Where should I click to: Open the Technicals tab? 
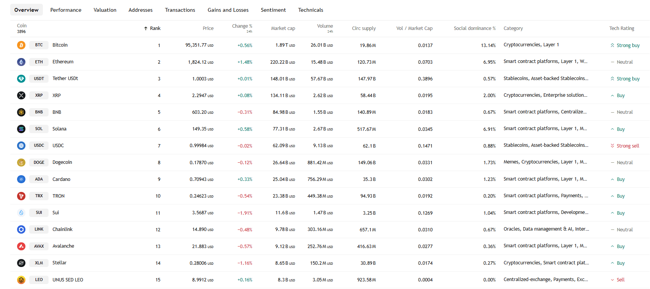tap(310, 10)
